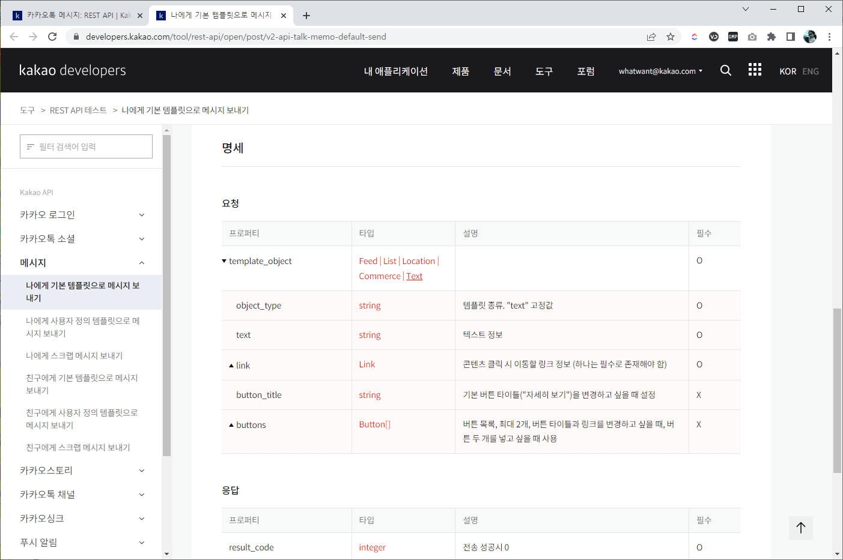Open 내 애플리케이션 menu
Screen dimensions: 843x560
coord(396,71)
